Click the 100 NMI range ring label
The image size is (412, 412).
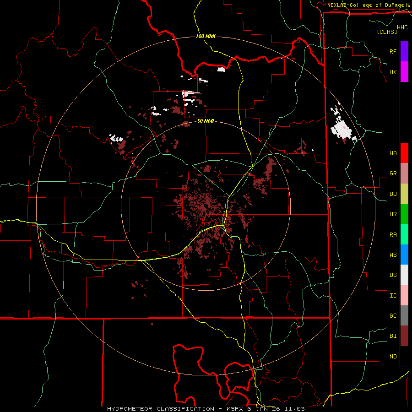click(206, 36)
